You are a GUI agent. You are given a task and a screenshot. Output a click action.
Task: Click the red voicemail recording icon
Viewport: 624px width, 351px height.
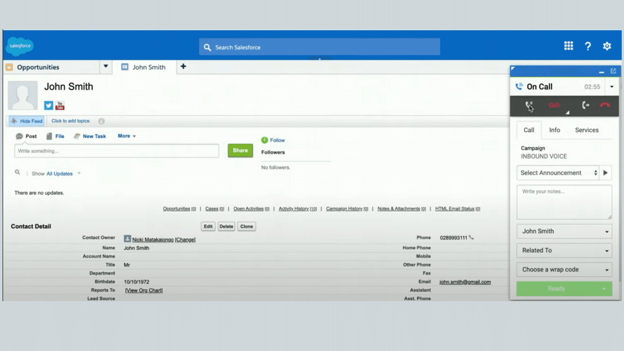[x=554, y=105]
